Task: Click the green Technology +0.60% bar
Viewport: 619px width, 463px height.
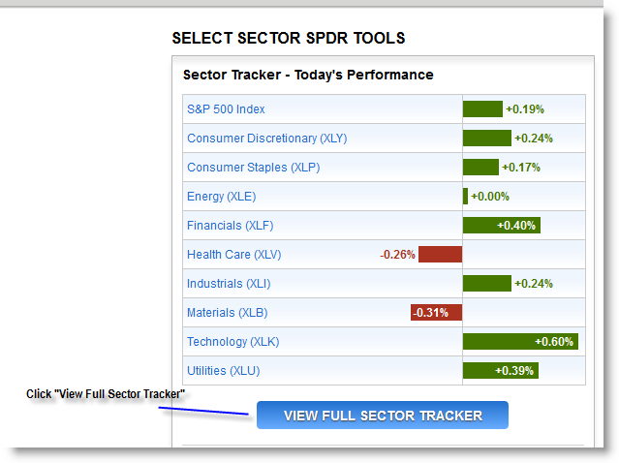Action: pyautogui.click(x=521, y=341)
